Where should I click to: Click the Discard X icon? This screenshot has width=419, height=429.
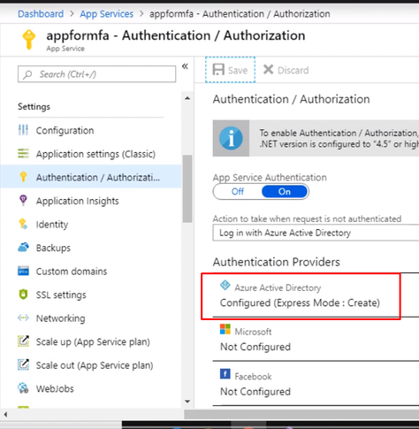click(268, 70)
